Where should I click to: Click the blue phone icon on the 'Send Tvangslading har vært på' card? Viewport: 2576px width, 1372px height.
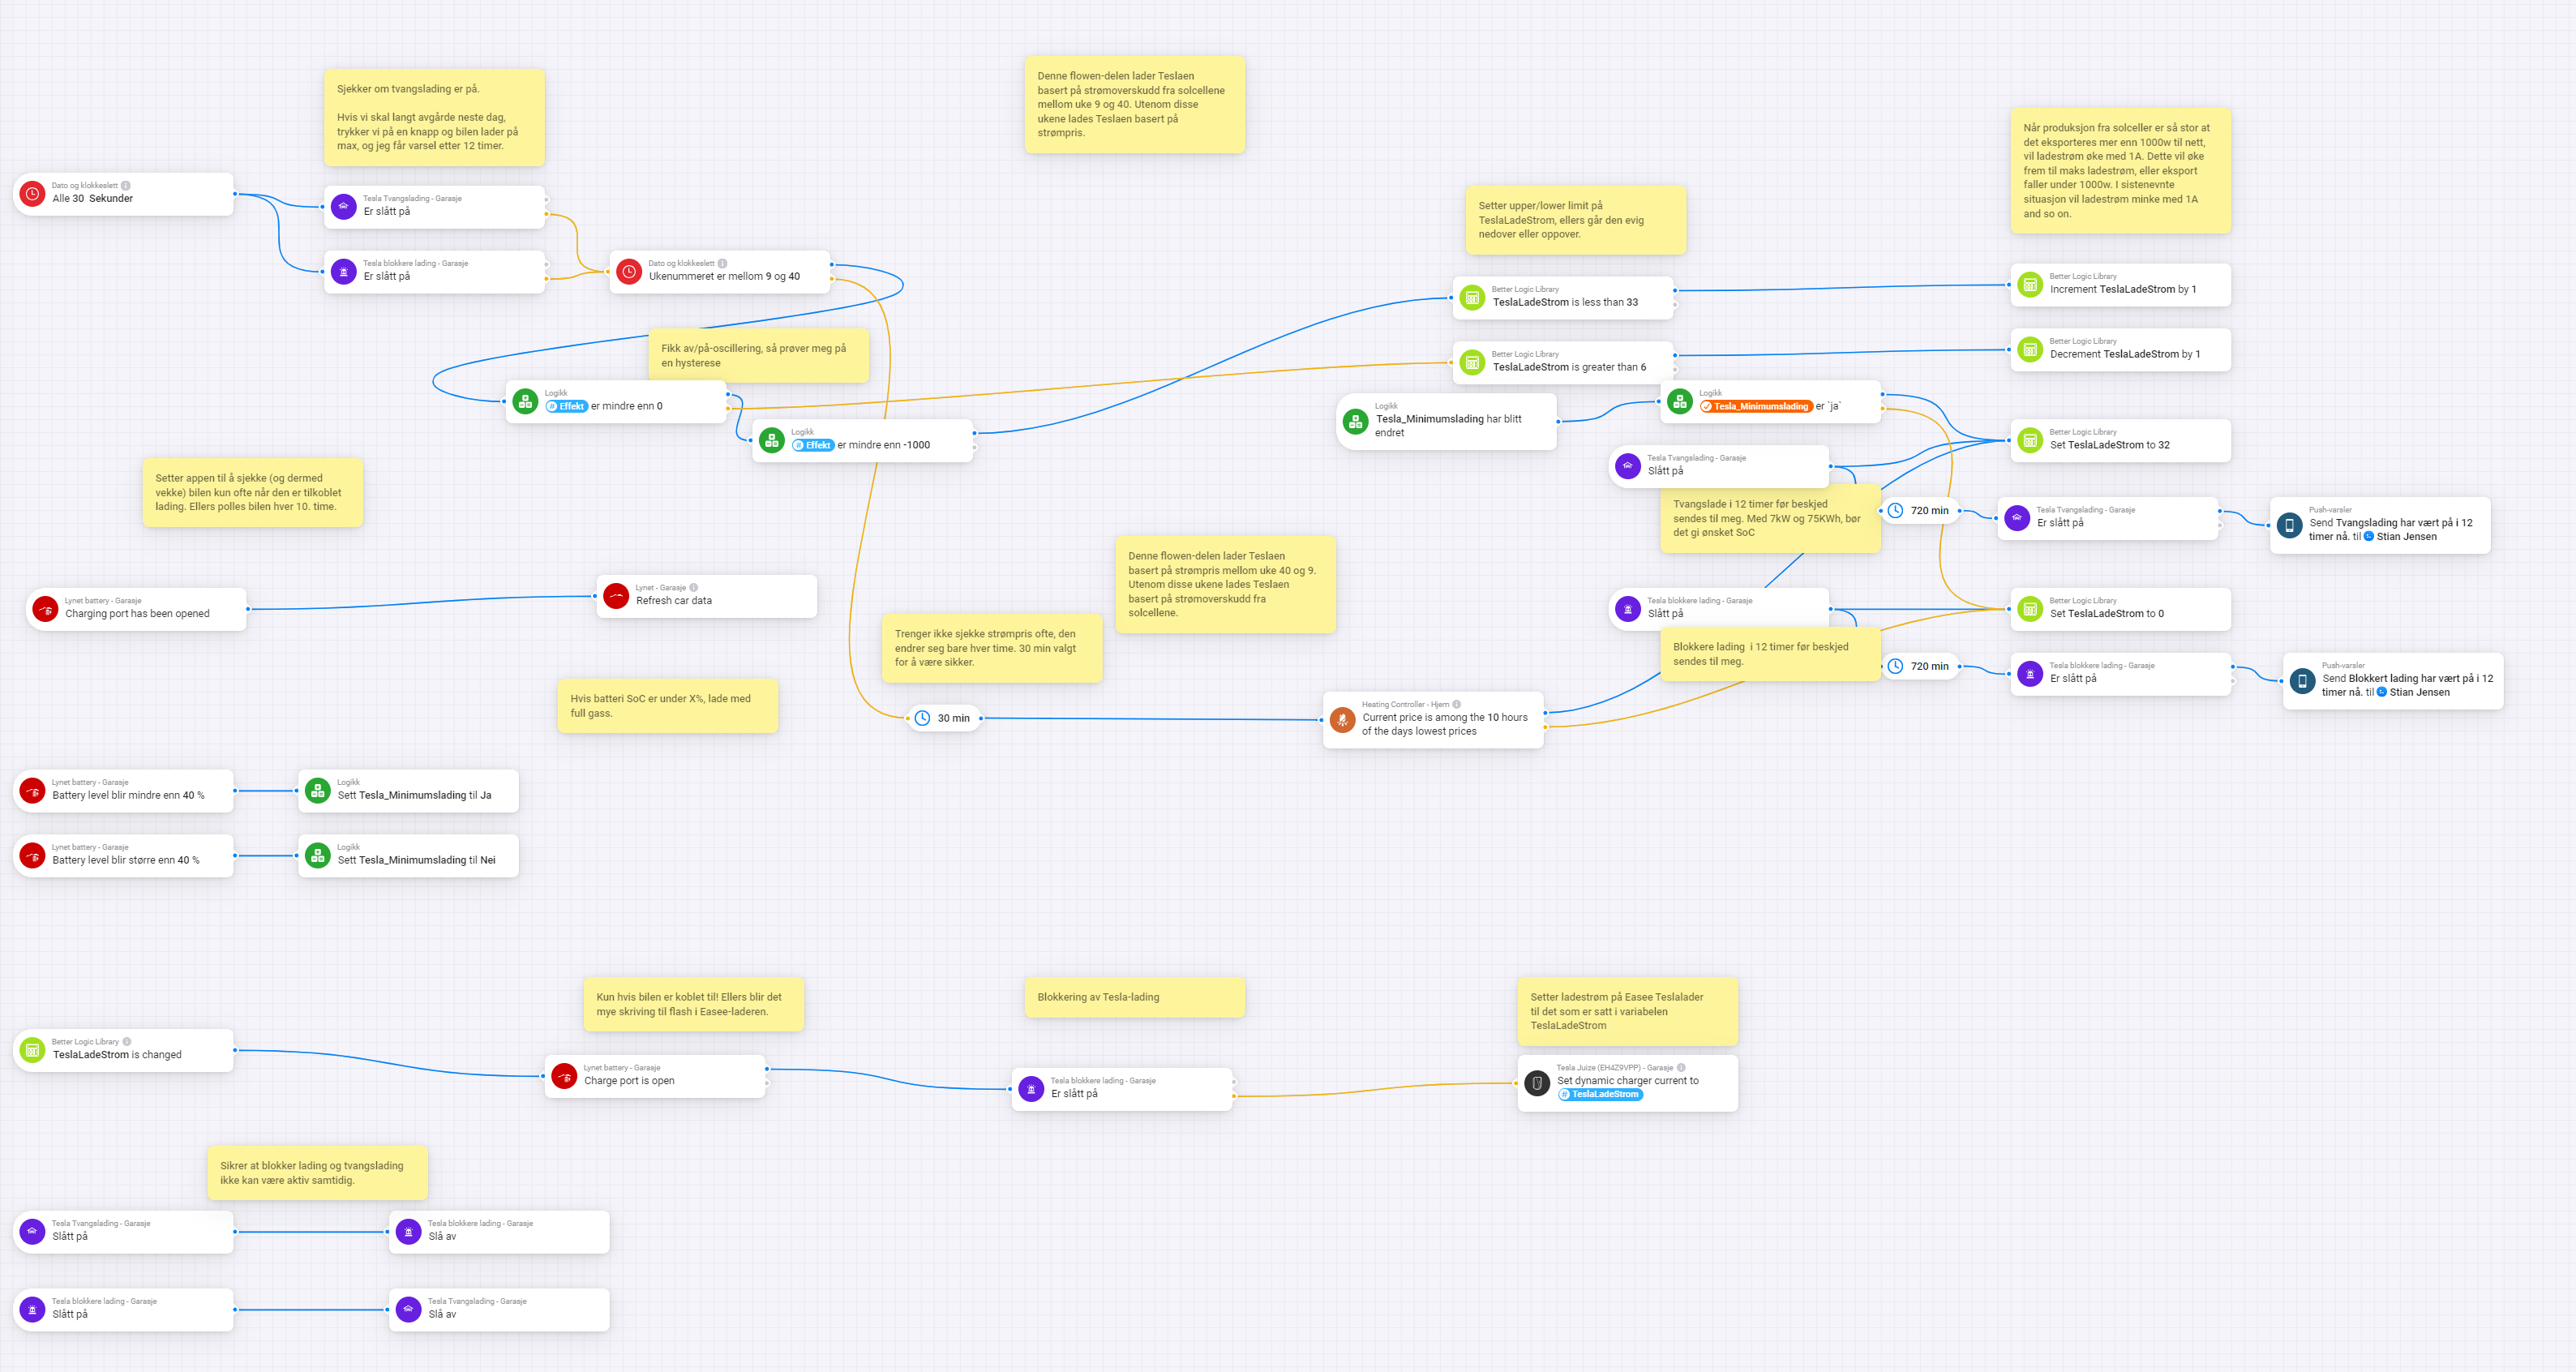pyautogui.click(x=2289, y=525)
